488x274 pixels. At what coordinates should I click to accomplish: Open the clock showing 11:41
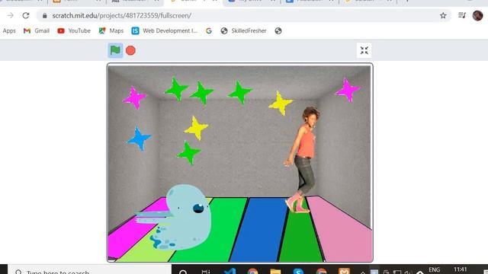[461, 269]
